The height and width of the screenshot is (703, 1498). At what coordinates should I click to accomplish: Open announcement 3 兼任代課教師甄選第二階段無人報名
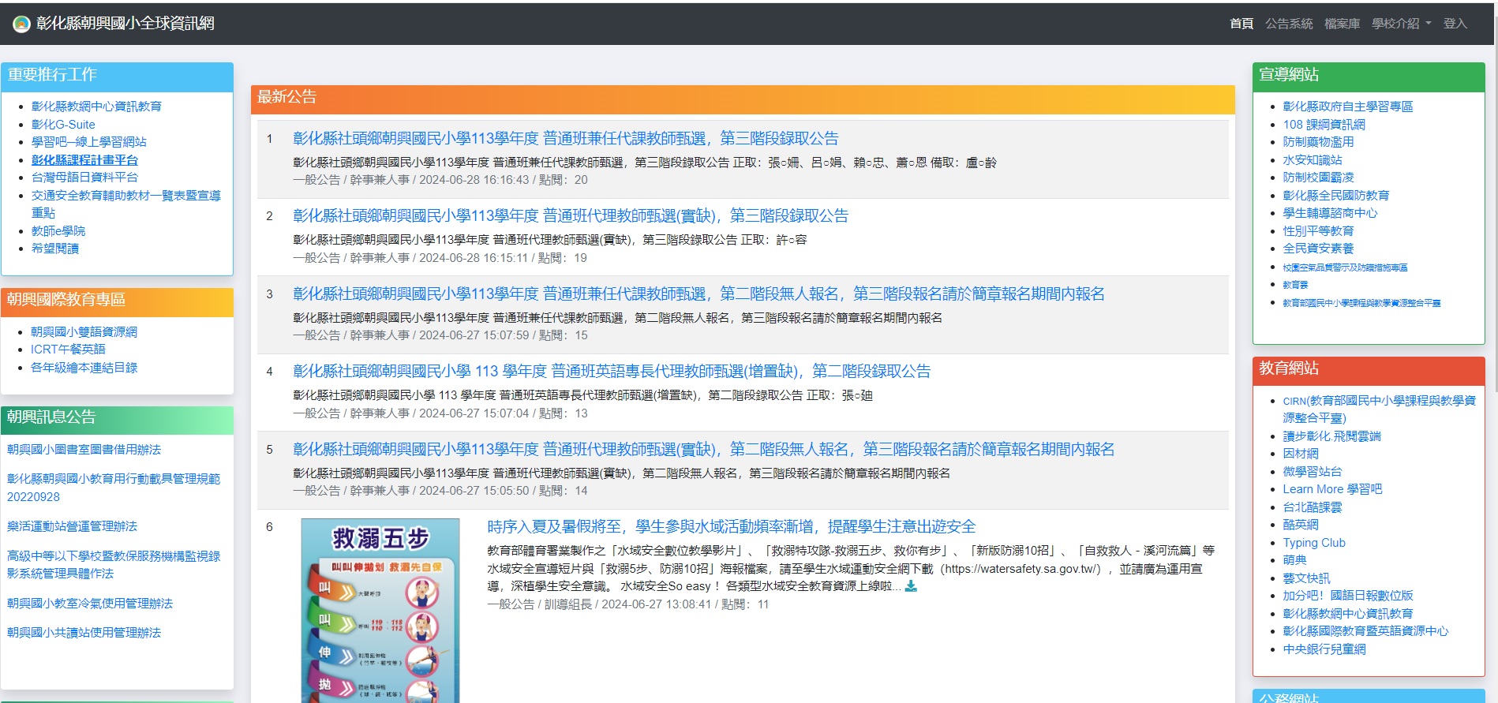(698, 294)
